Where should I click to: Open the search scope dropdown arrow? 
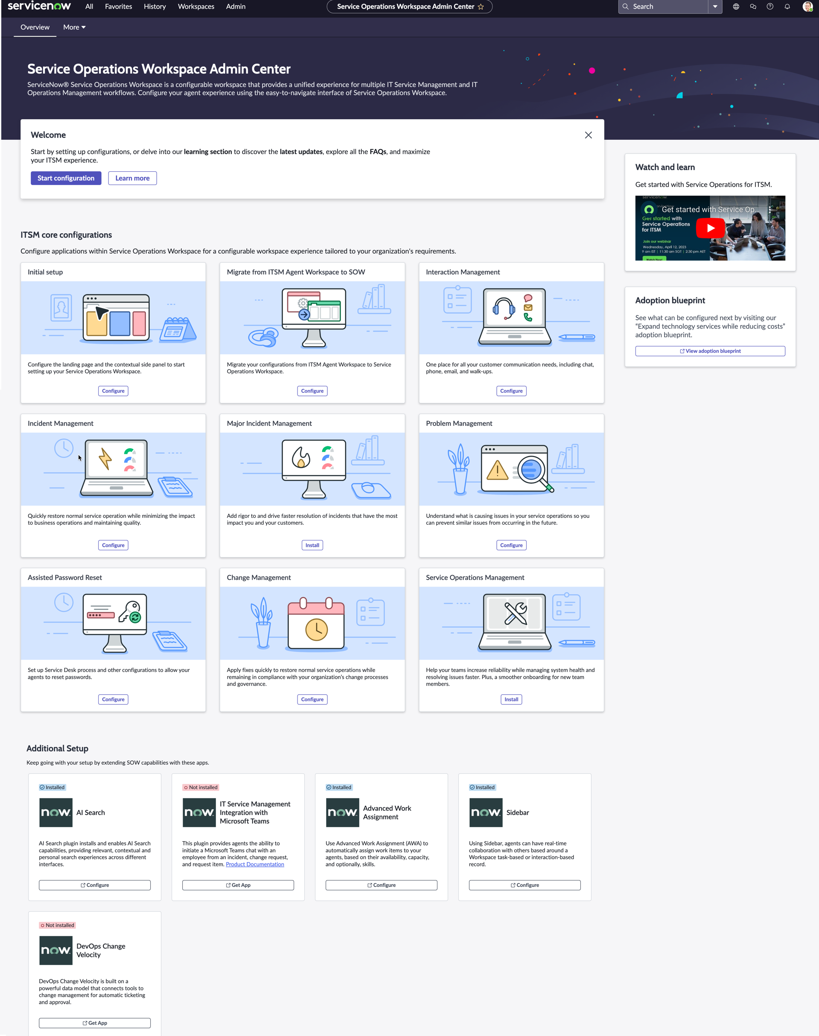(x=715, y=7)
